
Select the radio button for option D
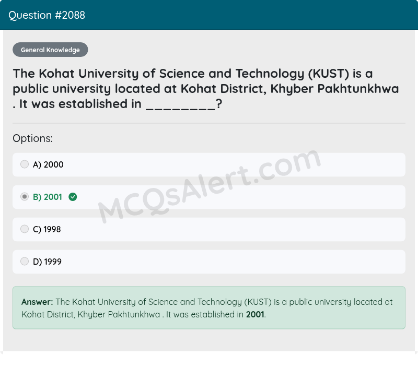pyautogui.click(x=25, y=261)
